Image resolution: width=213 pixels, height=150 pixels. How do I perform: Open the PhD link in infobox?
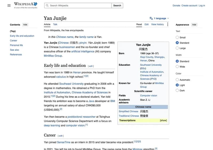click(x=153, y=79)
